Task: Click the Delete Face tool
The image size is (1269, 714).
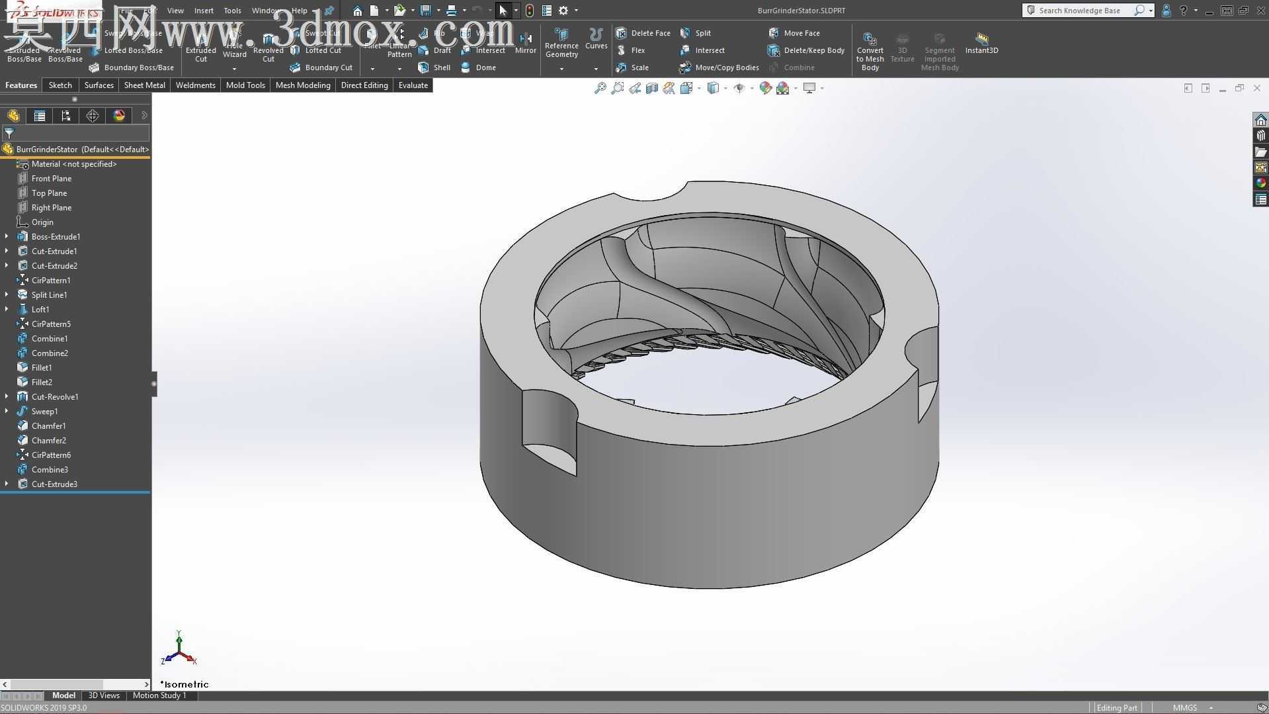Action: pyautogui.click(x=643, y=33)
